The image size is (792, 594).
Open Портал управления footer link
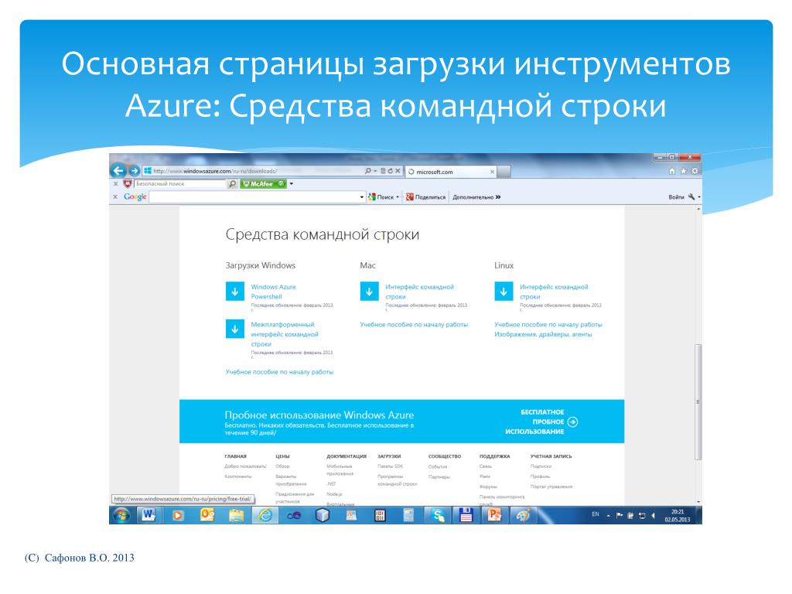pyautogui.click(x=551, y=486)
